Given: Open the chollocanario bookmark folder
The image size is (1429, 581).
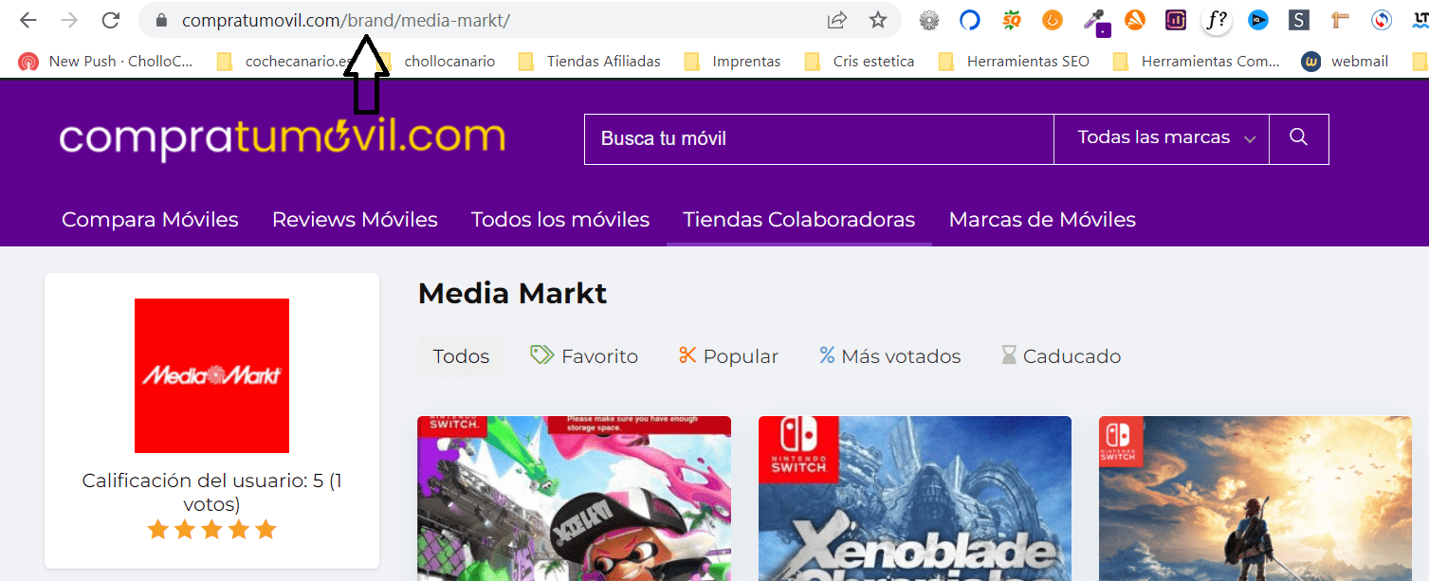Looking at the screenshot, I should coord(436,62).
